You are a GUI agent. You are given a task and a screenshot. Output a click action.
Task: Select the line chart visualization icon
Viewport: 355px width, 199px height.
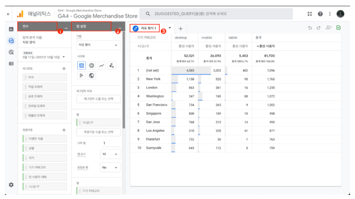pyautogui.click(x=102, y=66)
